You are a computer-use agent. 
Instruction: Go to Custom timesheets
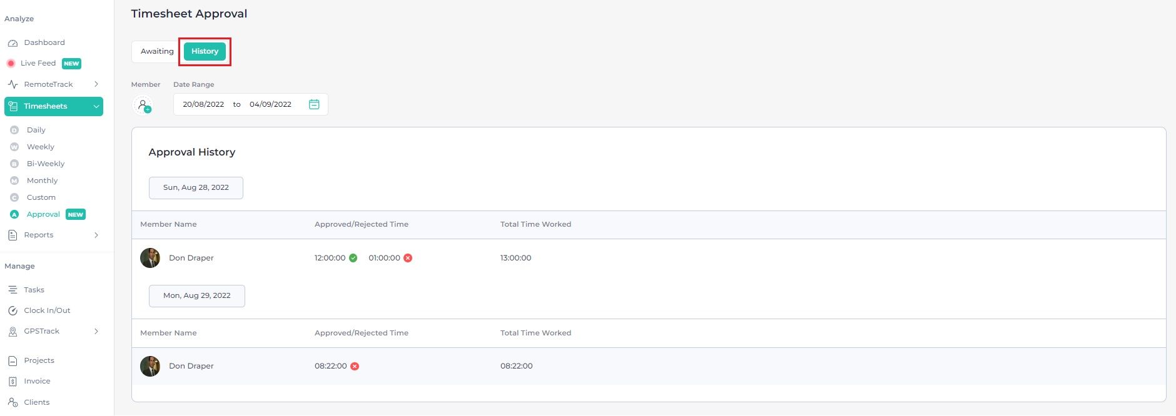[41, 197]
